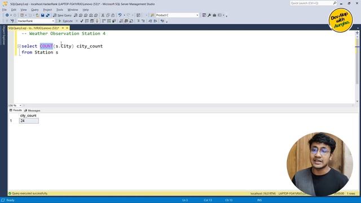Switch to the Results tab
Viewport: 361px width, 203px height.
click(x=16, y=111)
